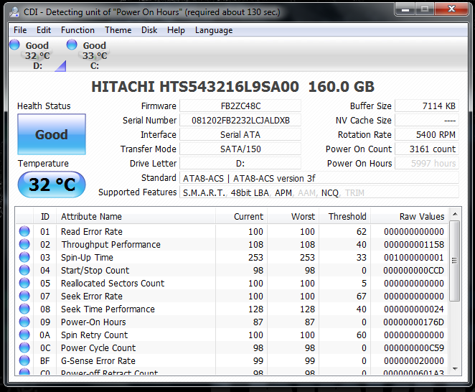The image size is (475, 392).
Task: Select the Seek Time Performance row name
Action: coord(108,309)
